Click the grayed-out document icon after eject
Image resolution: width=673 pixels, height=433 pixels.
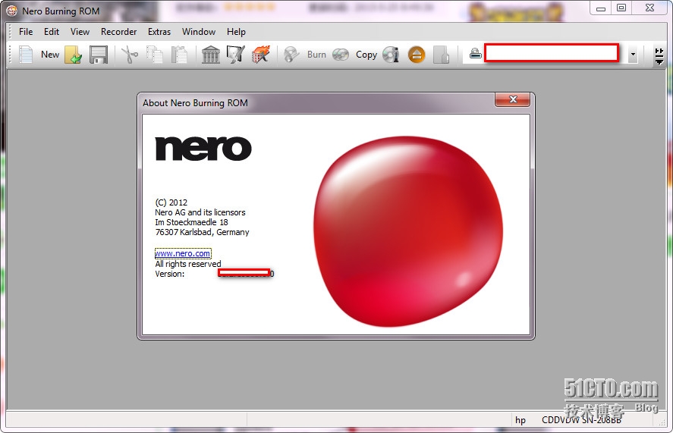click(x=442, y=55)
